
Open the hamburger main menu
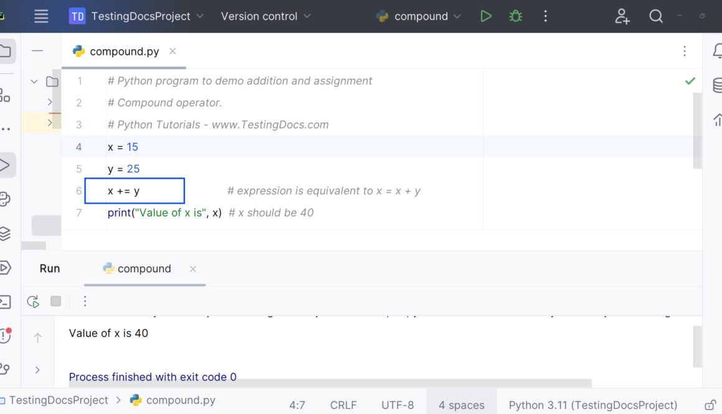pyautogui.click(x=41, y=16)
